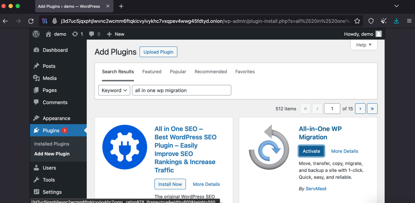Screen dimensions: 415x203
Task: Click the Howdy, demo account text
Action: (x=359, y=34)
